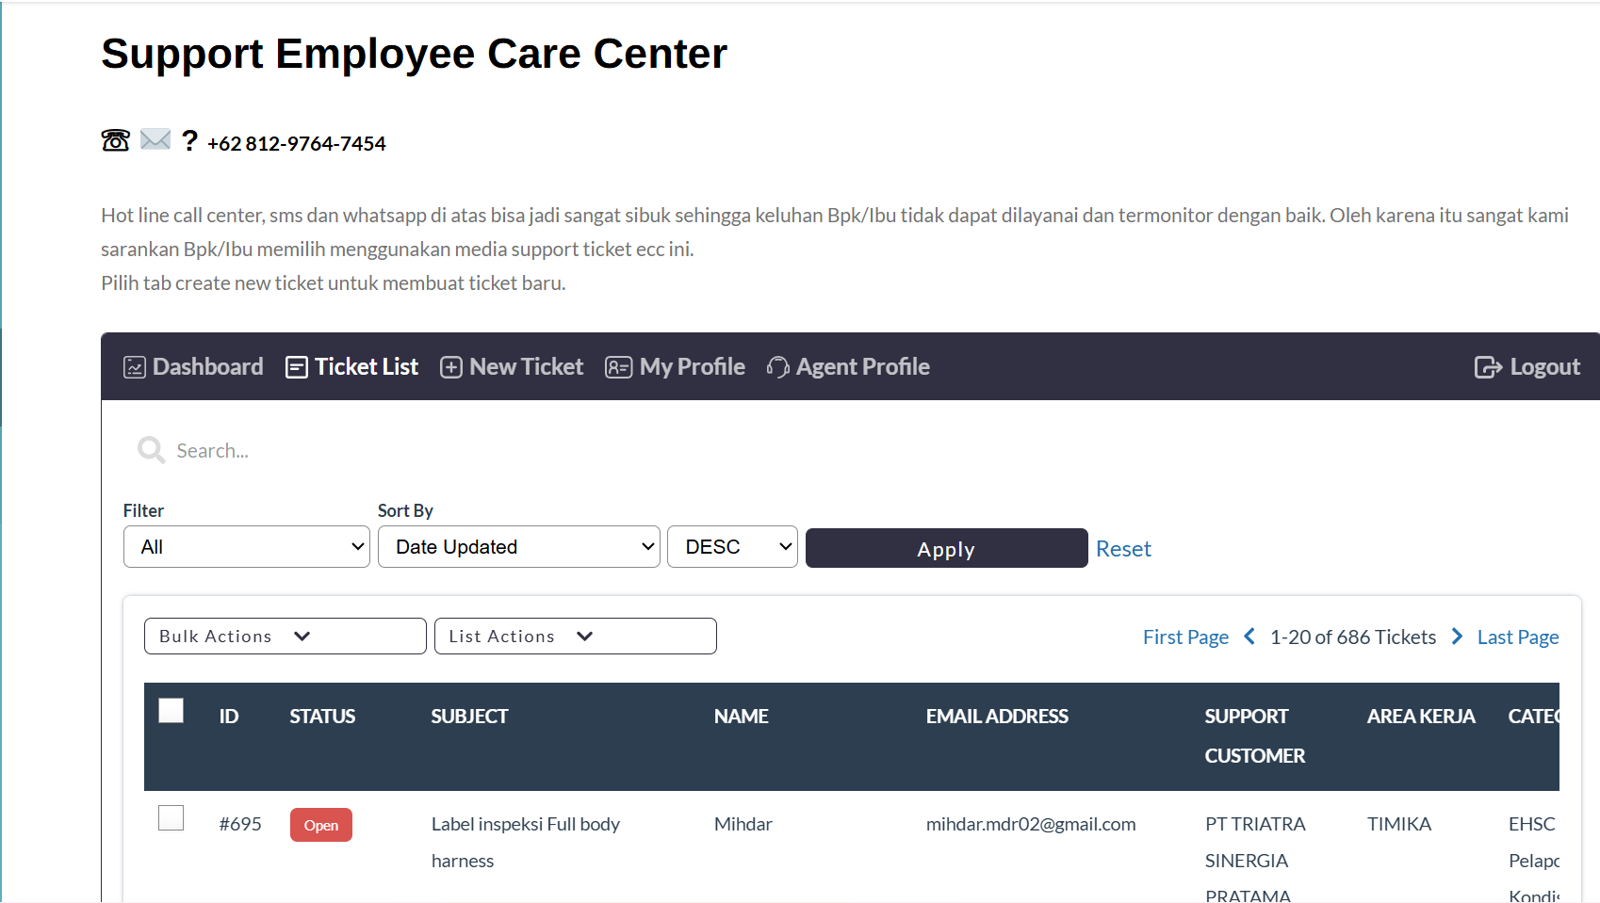
Task: Click the Logout icon
Action: tap(1489, 366)
